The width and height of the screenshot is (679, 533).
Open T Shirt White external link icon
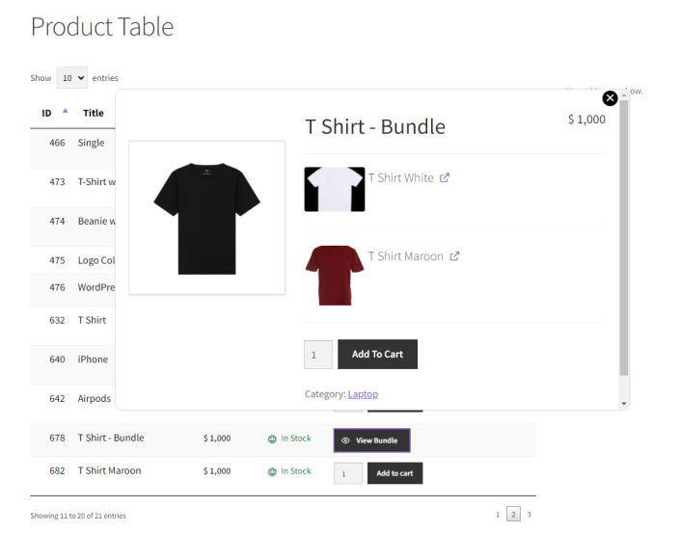tap(445, 177)
